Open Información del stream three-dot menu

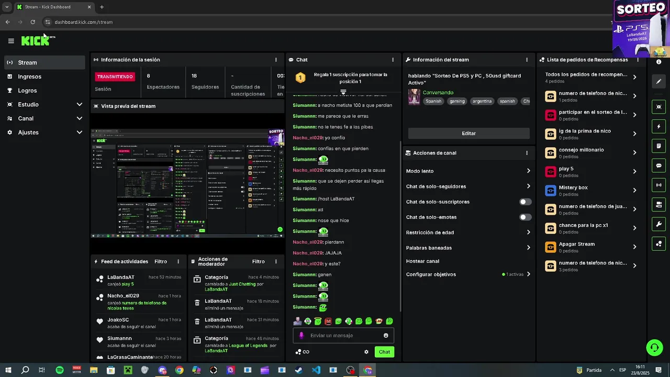527,60
